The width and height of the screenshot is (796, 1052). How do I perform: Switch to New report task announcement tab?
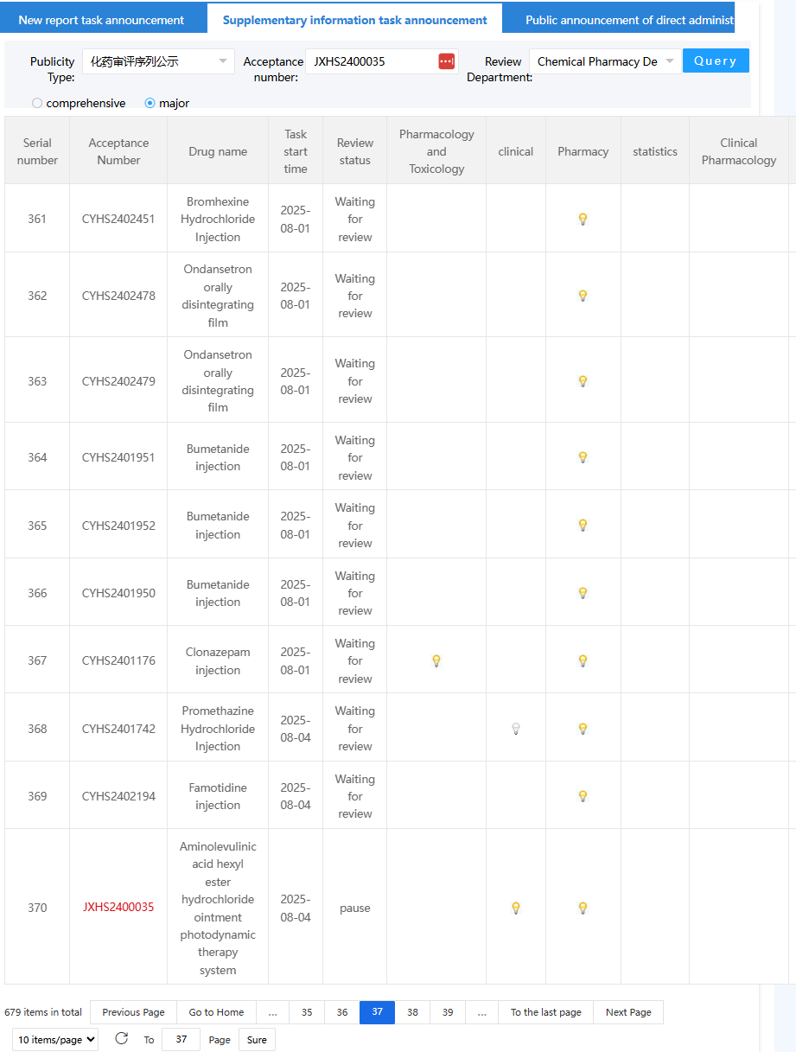(101, 20)
